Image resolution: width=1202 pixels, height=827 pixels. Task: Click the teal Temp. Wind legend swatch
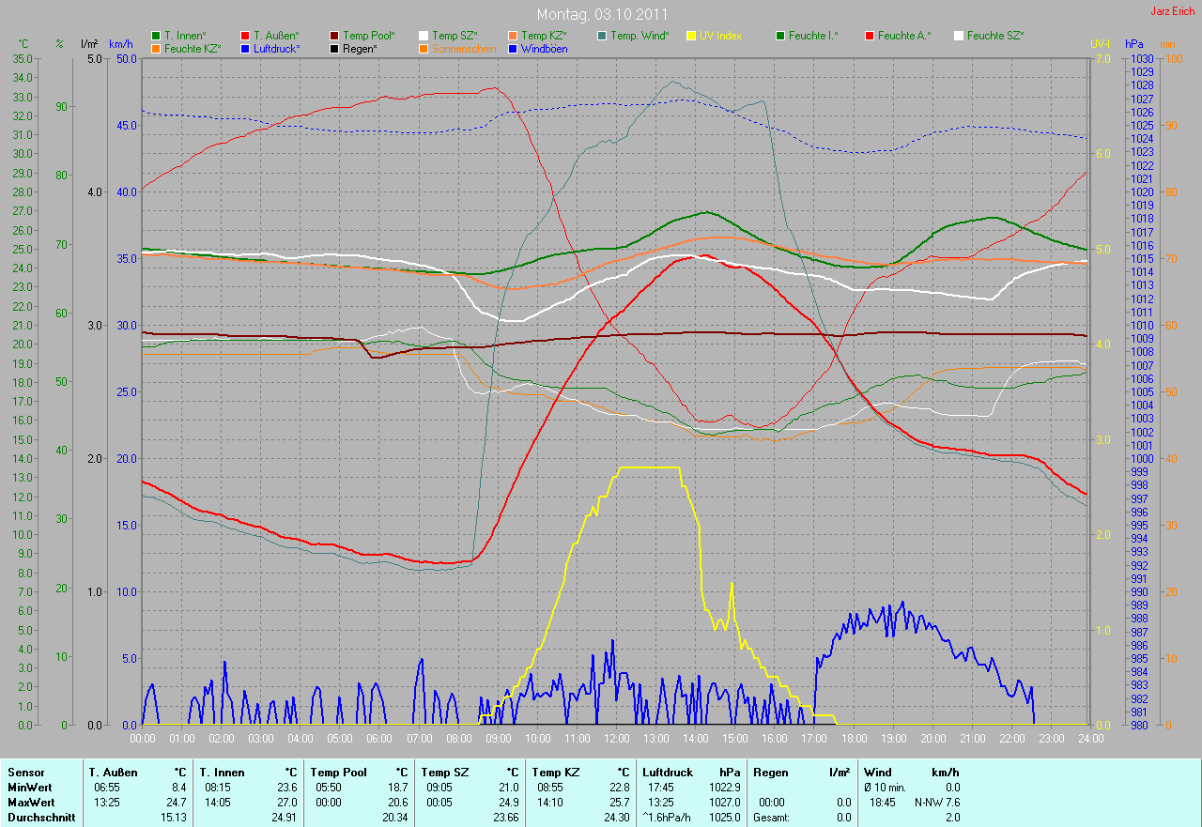pyautogui.click(x=602, y=36)
